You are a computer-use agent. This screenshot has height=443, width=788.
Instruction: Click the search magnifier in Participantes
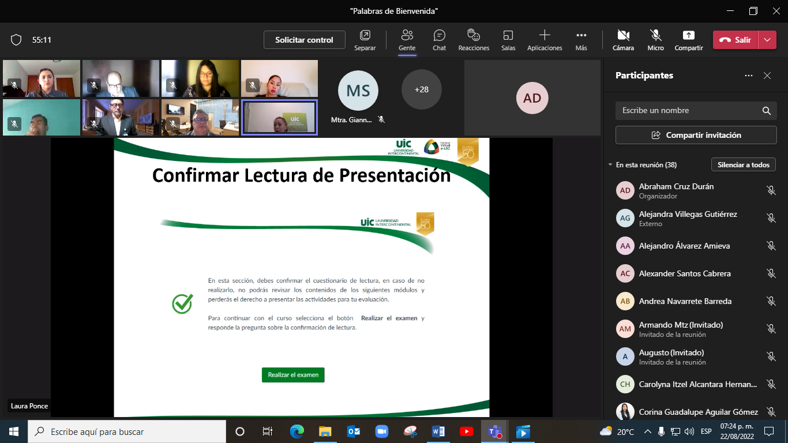click(x=766, y=111)
